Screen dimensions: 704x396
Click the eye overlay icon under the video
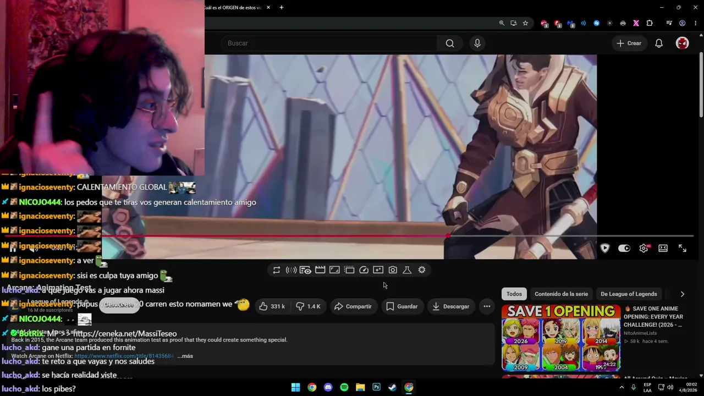pyautogui.click(x=305, y=270)
